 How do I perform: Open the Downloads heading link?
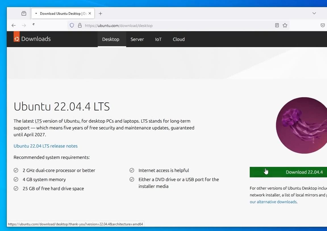coord(36,39)
